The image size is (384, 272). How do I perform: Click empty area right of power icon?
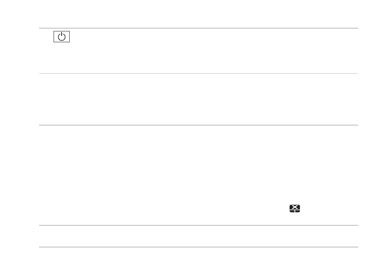click(x=213, y=37)
